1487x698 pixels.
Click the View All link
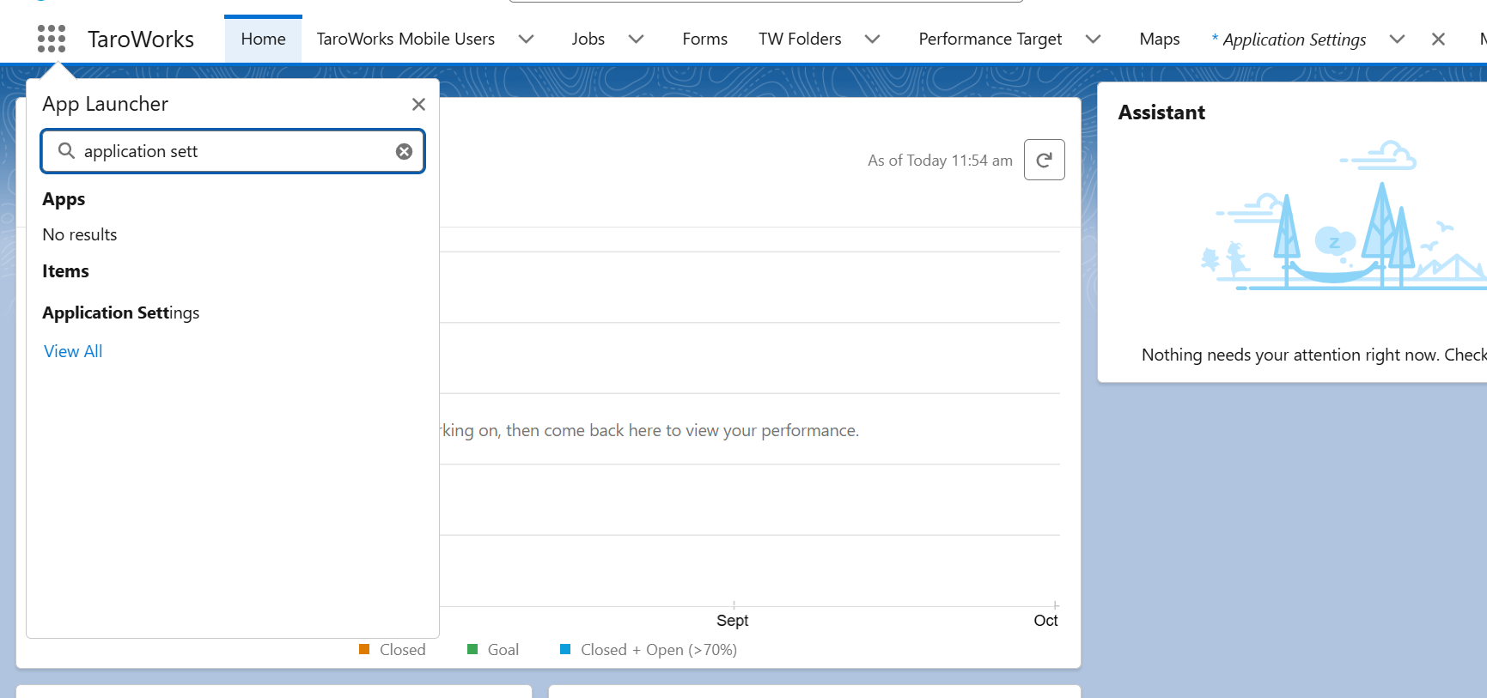click(73, 351)
